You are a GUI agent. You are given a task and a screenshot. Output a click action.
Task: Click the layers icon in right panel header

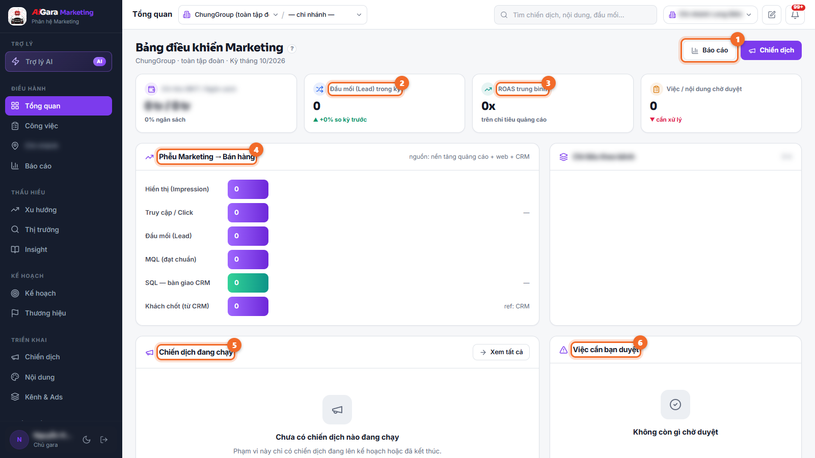563,157
